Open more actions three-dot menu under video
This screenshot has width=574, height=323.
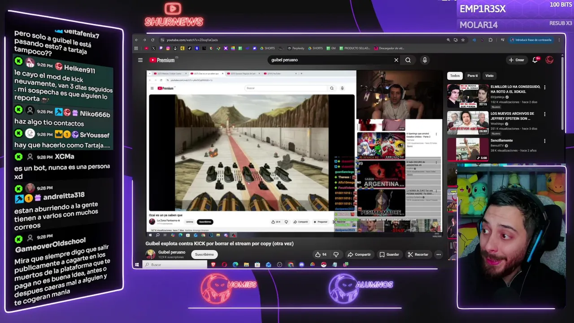point(439,254)
